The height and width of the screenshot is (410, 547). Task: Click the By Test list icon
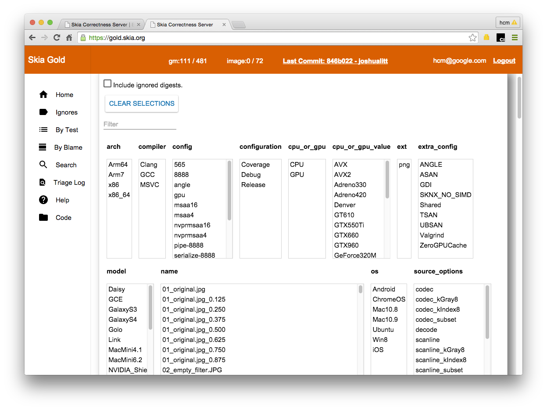coord(43,129)
